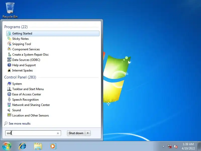Select the Ease of Access Center label
The image size is (201, 151).
(27, 94)
